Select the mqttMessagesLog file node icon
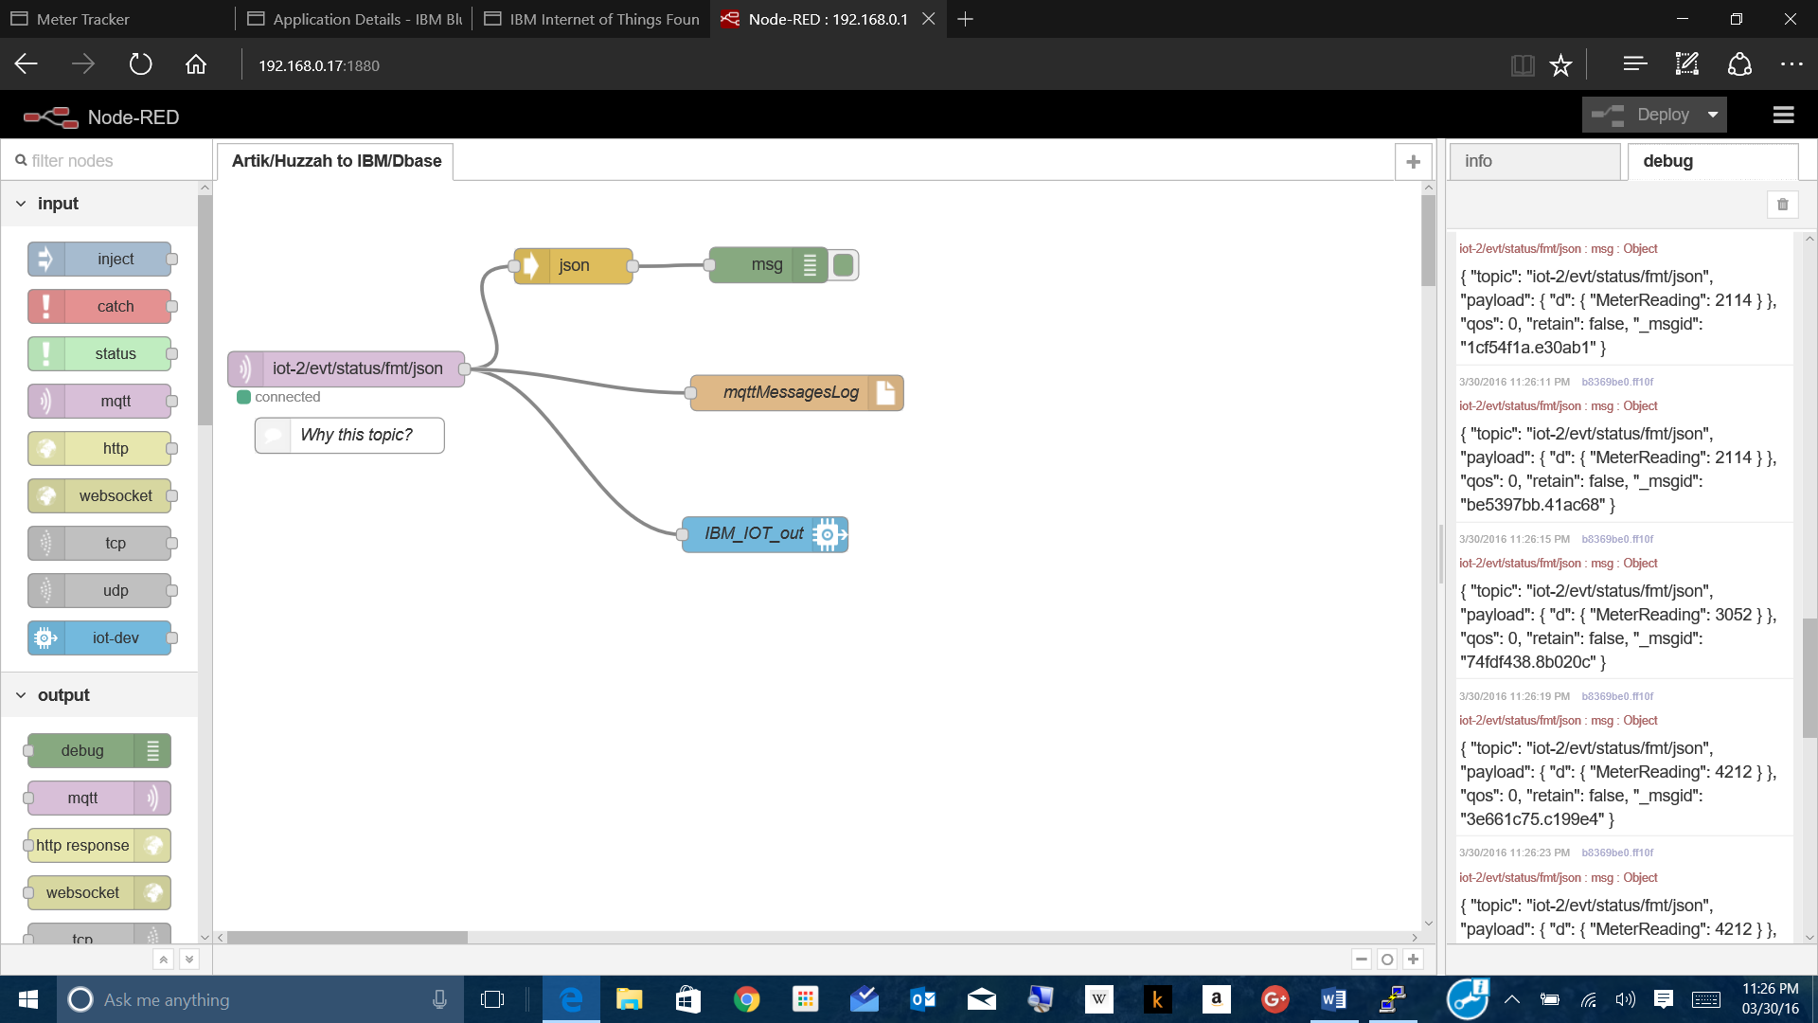Image resolution: width=1818 pixels, height=1023 pixels. pyautogui.click(x=885, y=392)
